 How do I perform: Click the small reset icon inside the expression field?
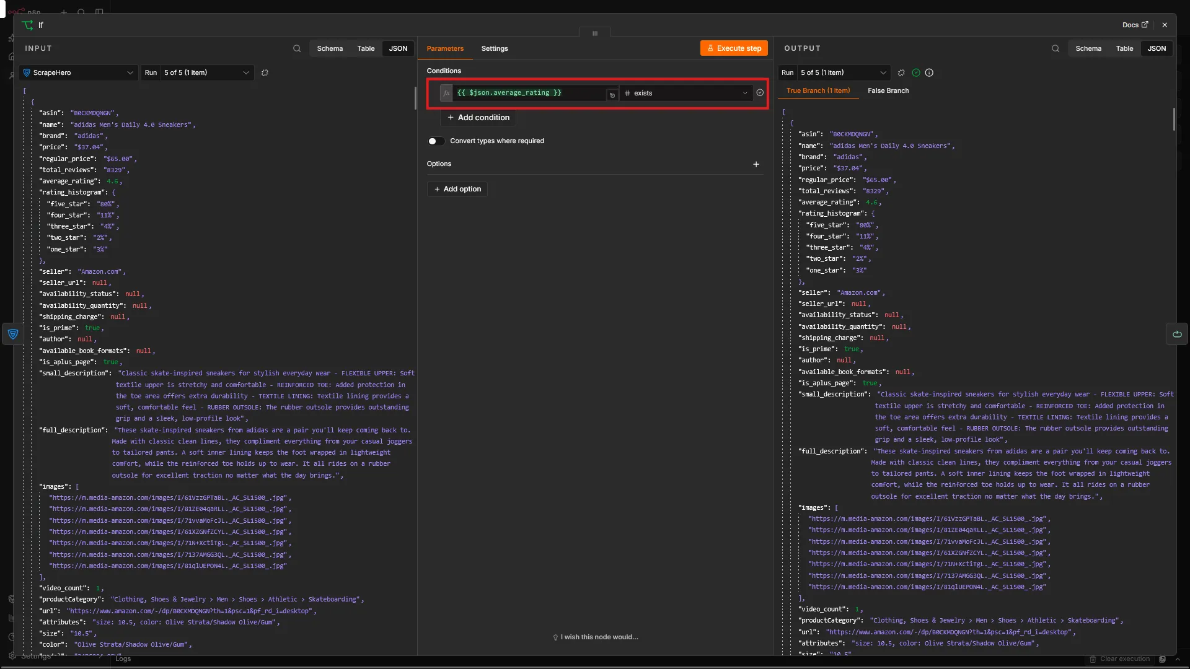(612, 95)
